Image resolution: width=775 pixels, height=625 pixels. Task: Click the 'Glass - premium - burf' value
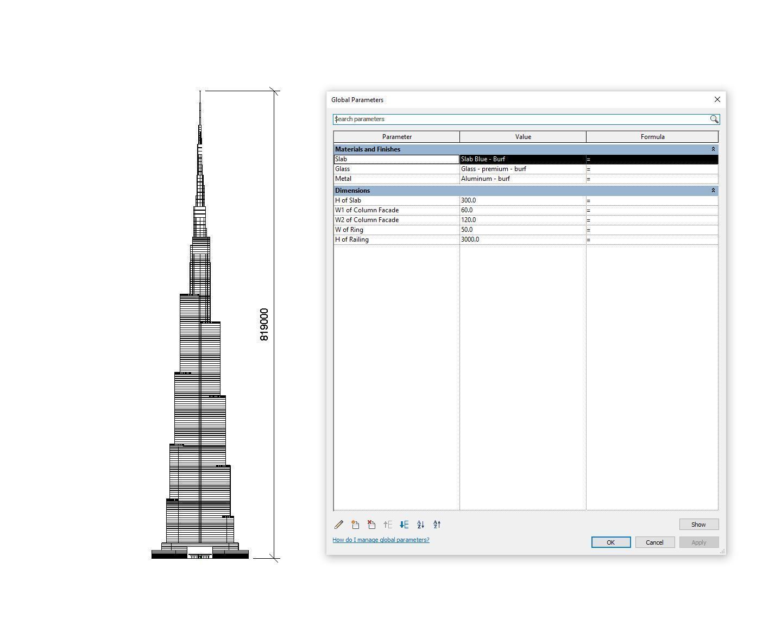click(x=523, y=169)
